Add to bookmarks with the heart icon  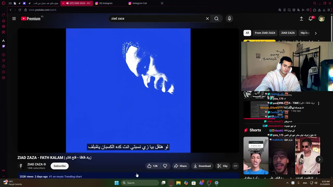pyautogui.click(x=308, y=10)
